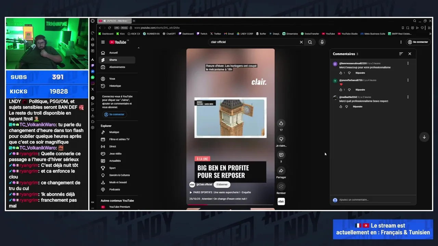
Task: Open Podcasts under Explorer
Action: [117, 190]
